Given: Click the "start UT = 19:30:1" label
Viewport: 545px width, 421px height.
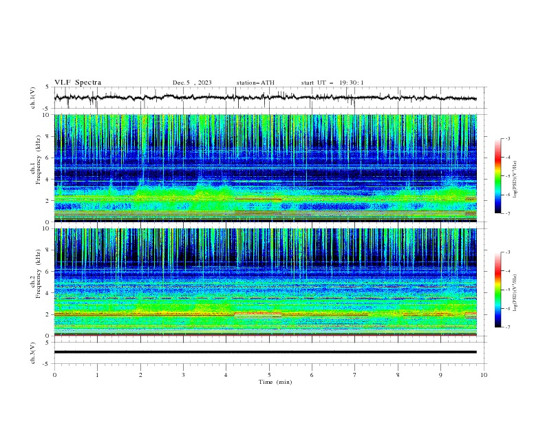Looking at the screenshot, I should coord(332,83).
